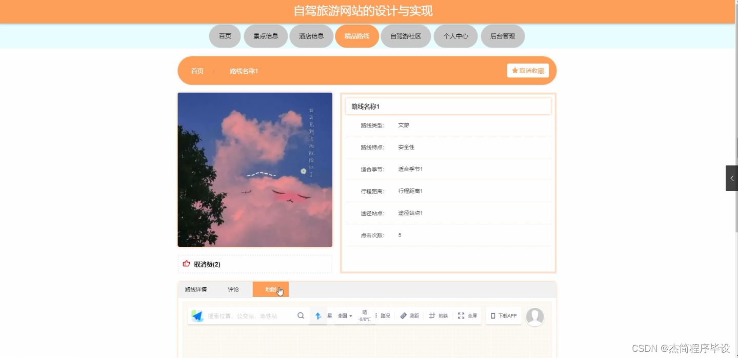Click the thumbs-up icon next to 取消赞
This screenshot has width=738, height=358.
coord(186,264)
